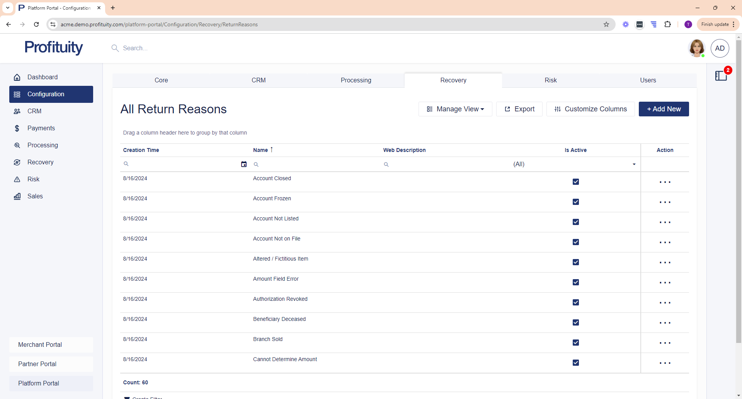The image size is (742, 399).
Task: Toggle Is Active checkbox for Branch Sold
Action: tap(576, 343)
